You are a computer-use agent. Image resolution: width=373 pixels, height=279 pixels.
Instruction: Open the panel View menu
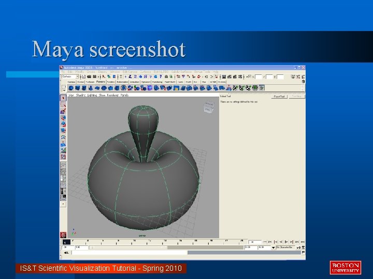point(71,95)
